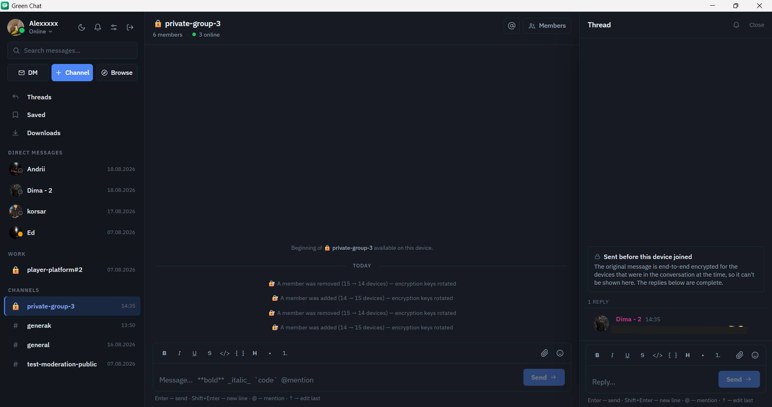Open notifications bell in the sidebar header

(x=98, y=27)
